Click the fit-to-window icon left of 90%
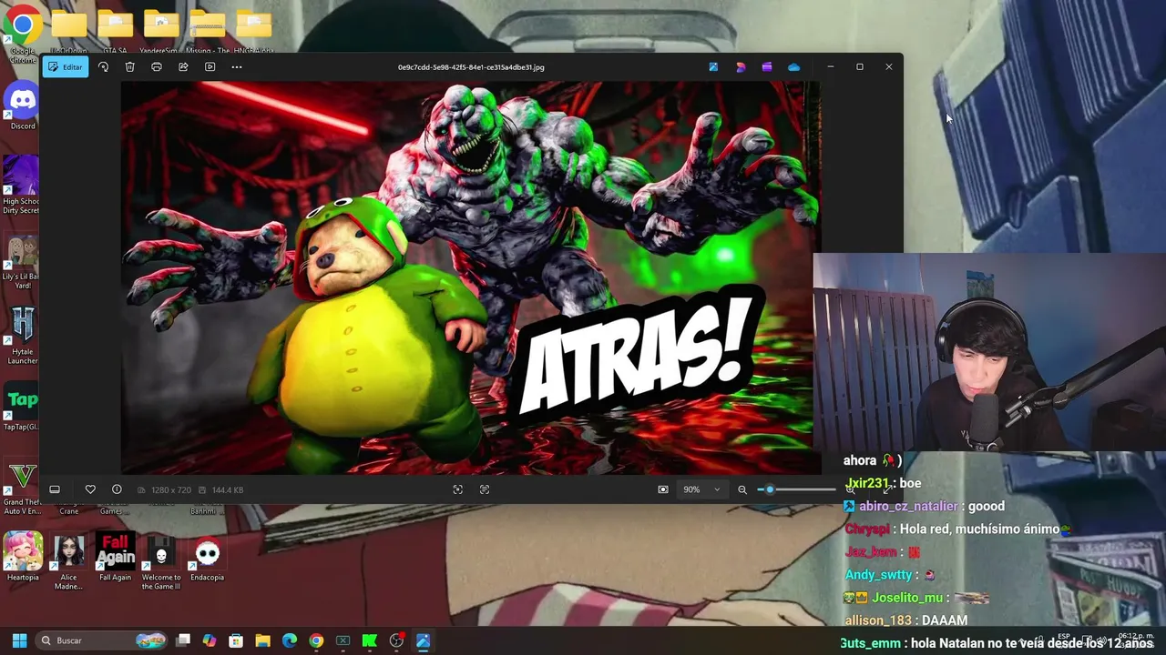This screenshot has height=655, width=1166. (663, 489)
